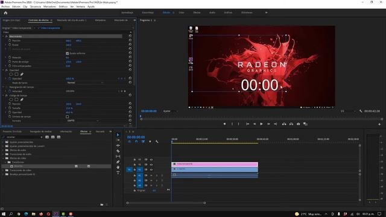The image size is (386, 217).
Task: Select the Type text tool
Action: (x=118, y=173)
